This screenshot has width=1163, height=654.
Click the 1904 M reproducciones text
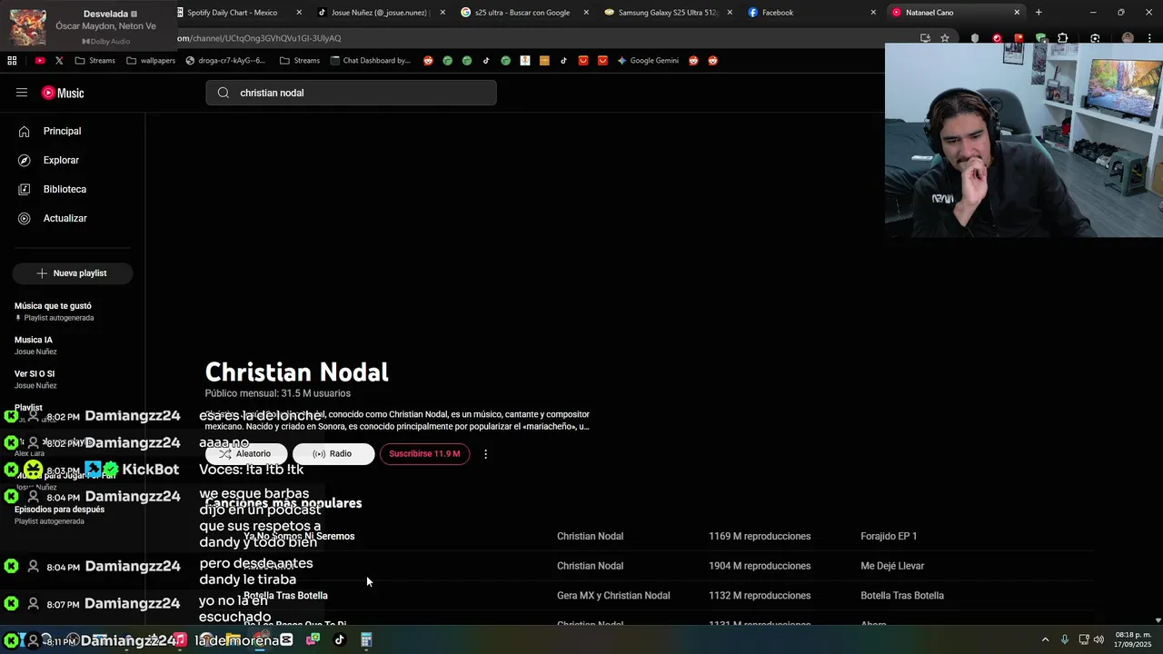pyautogui.click(x=760, y=566)
